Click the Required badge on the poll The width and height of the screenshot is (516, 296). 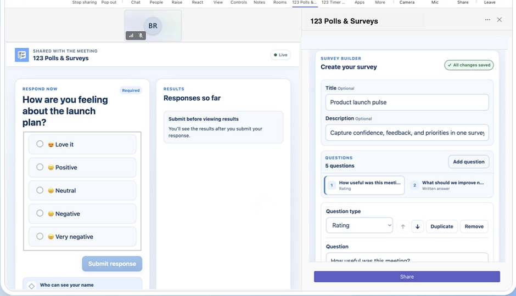click(x=131, y=90)
